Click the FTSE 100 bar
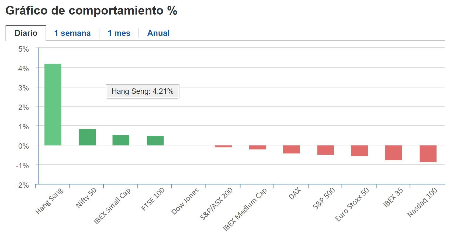 click(155, 141)
